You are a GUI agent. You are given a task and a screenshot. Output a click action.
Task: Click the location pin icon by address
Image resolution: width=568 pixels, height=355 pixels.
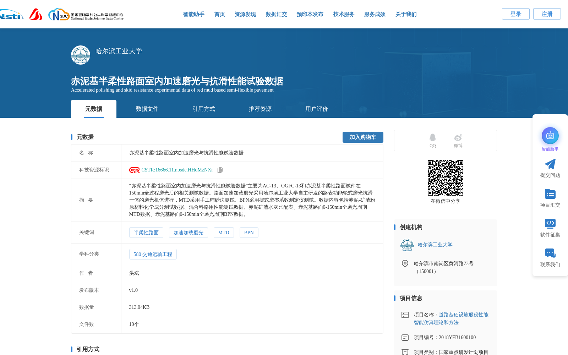click(x=405, y=263)
